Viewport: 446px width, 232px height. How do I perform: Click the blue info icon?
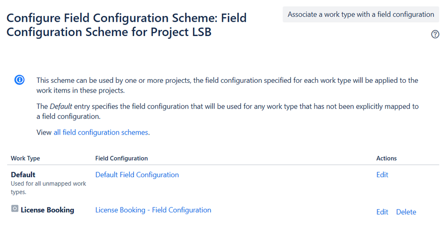[x=20, y=80]
